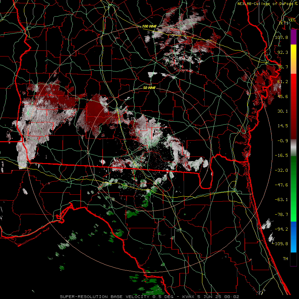Click the purple segment of the color bar
The width and height of the screenshot is (299, 299).
coord(293,37)
